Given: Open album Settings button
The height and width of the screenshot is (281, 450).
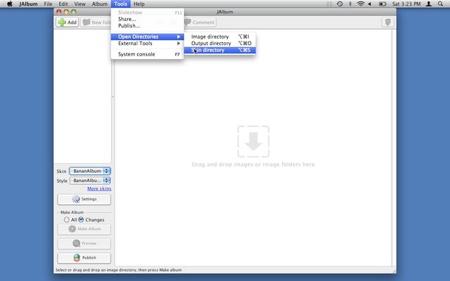Looking at the screenshot, I should [x=84, y=199].
